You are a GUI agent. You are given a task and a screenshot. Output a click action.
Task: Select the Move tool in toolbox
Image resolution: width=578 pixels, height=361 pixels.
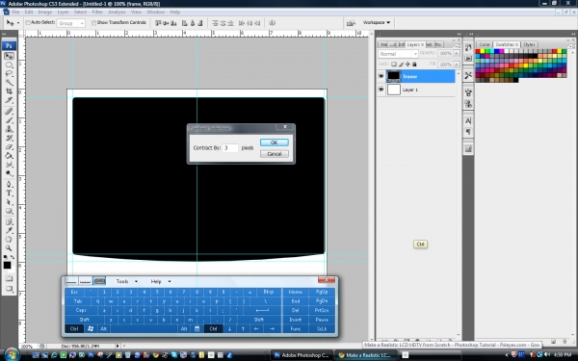click(x=10, y=56)
